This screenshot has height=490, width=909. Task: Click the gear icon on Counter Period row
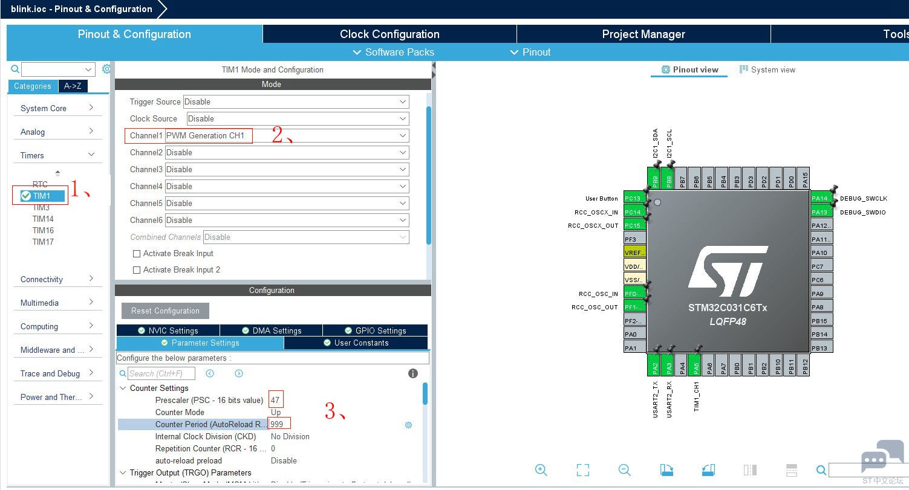(x=408, y=425)
